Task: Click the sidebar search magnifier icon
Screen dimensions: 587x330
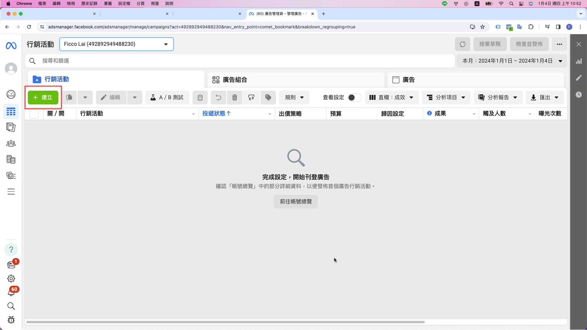Action: 11,306
